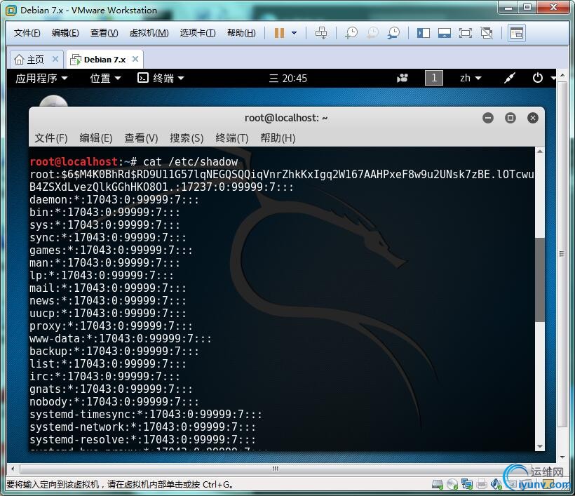Image resolution: width=575 pixels, height=496 pixels.
Task: Minimize the root@localhost terminal window
Action: point(488,118)
